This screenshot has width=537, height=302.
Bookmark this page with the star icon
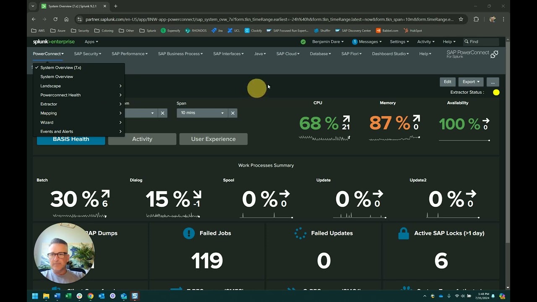point(461,19)
